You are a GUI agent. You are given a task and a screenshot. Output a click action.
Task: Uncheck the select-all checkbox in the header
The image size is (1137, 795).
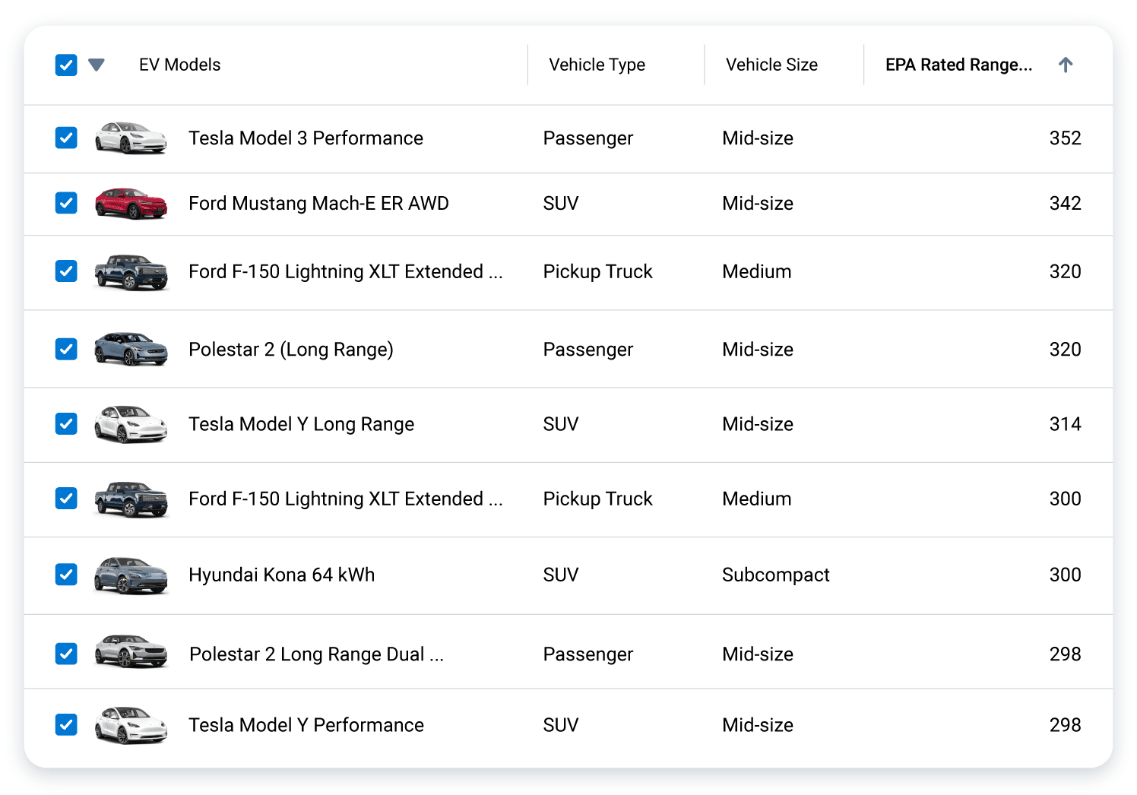tap(66, 65)
